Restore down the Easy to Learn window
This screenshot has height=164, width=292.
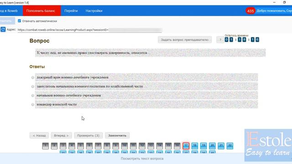tap(284, 2)
